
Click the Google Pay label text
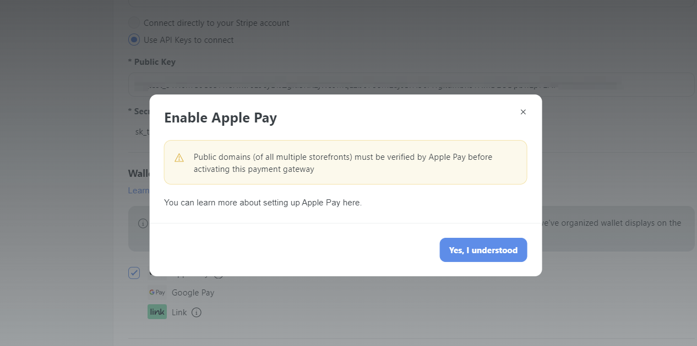tap(193, 293)
